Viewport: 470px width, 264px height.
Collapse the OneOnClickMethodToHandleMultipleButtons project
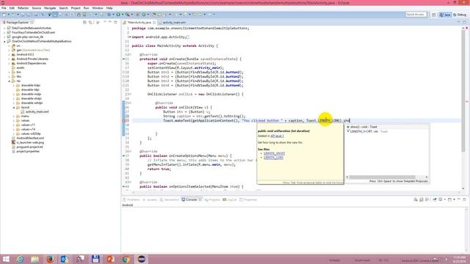pos(4,41)
